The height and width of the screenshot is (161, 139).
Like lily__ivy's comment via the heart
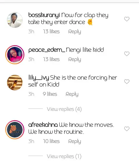tap(127, 82)
